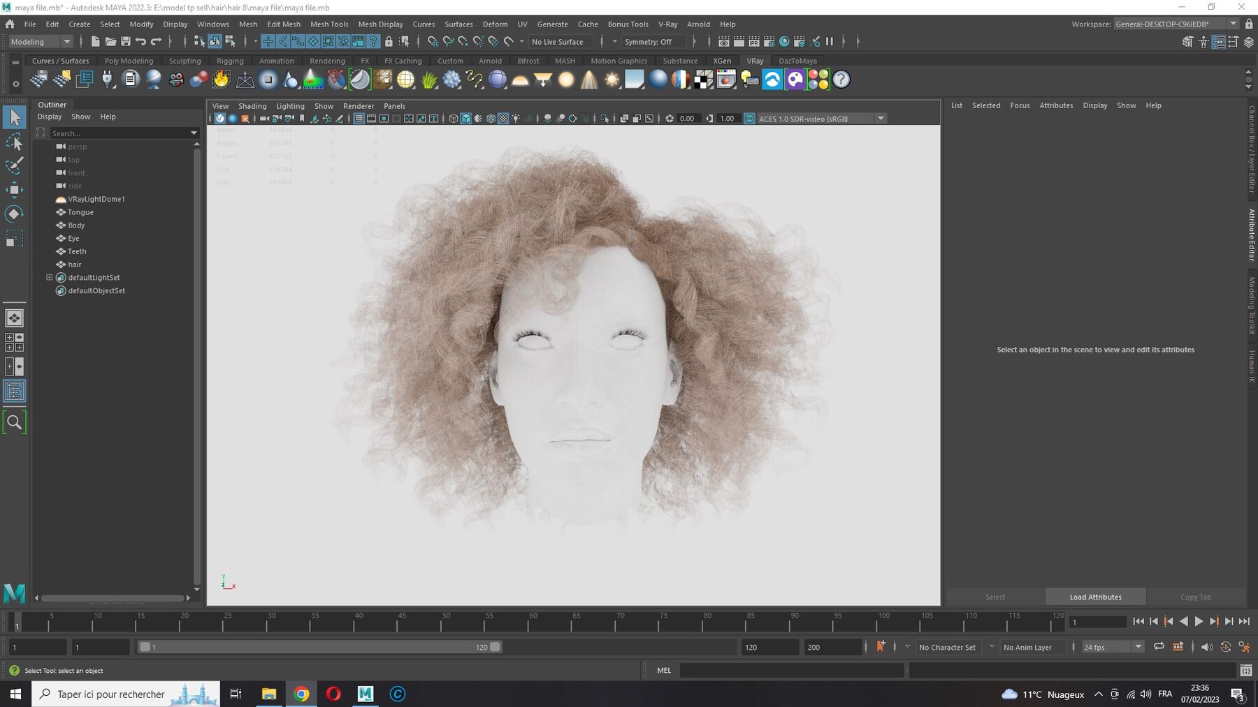The height and width of the screenshot is (707, 1258).
Task: Click the Script Editor icon at bottom right
Action: (1246, 671)
